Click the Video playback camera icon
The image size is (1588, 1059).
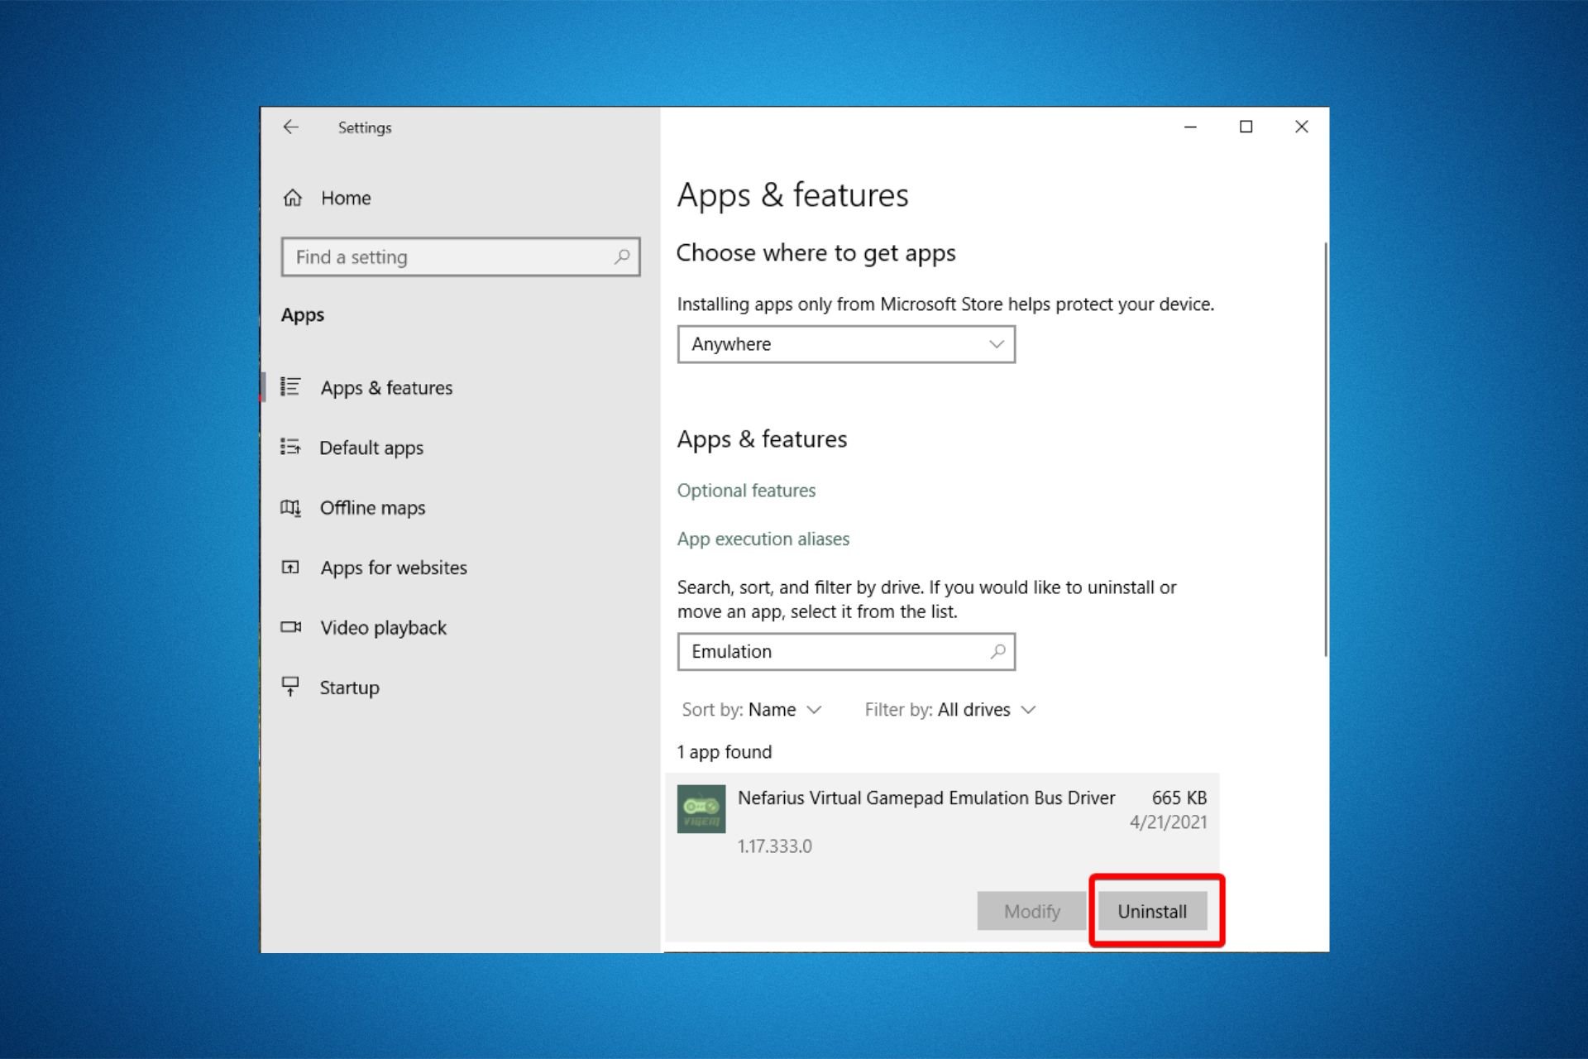coord(290,627)
